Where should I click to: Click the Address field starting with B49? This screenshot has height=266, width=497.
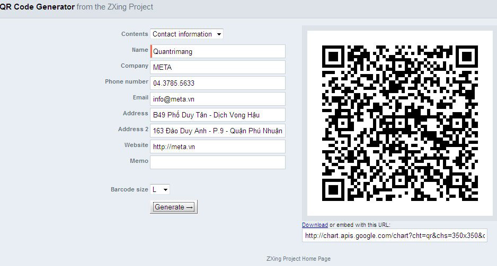218,115
